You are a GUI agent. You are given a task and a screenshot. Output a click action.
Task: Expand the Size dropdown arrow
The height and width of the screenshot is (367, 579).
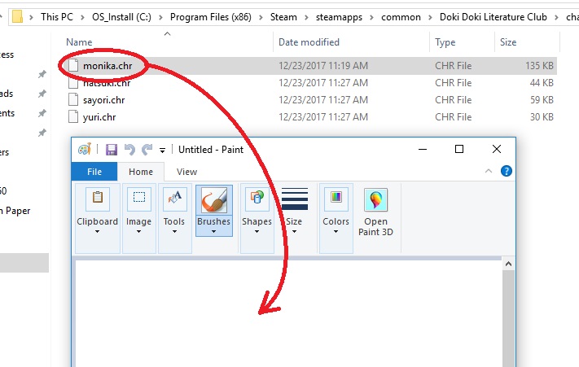(x=294, y=232)
